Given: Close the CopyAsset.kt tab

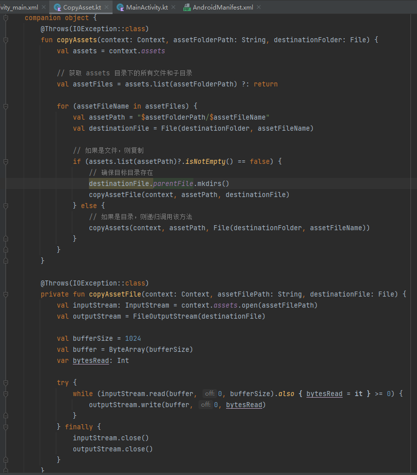Looking at the screenshot, I should 107,7.
